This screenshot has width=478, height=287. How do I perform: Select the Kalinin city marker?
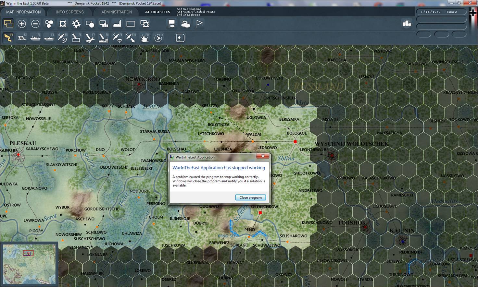pos(403,242)
